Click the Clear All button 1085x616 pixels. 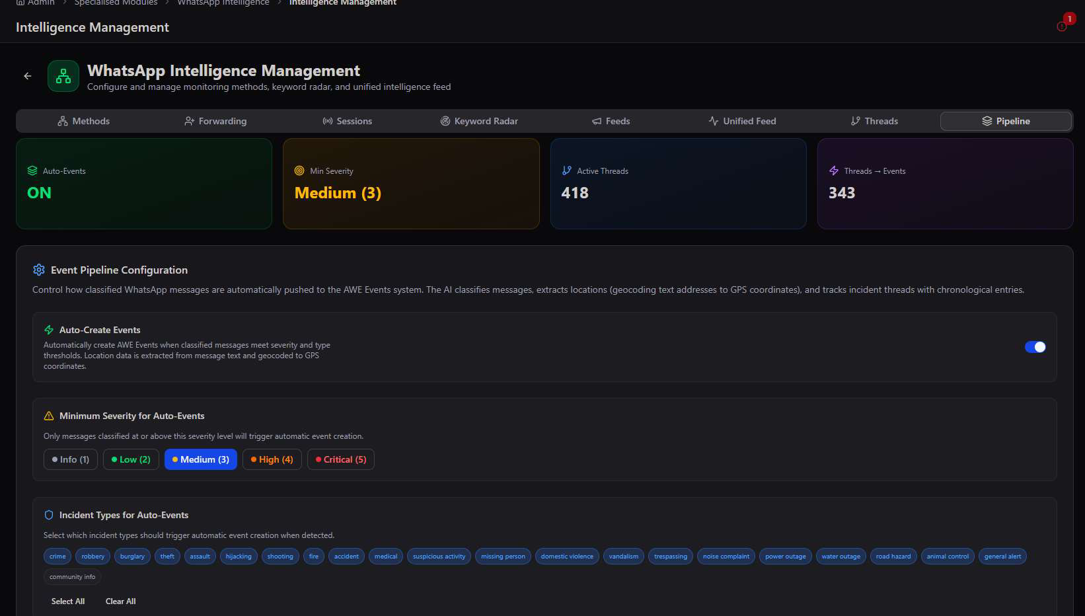coord(121,601)
